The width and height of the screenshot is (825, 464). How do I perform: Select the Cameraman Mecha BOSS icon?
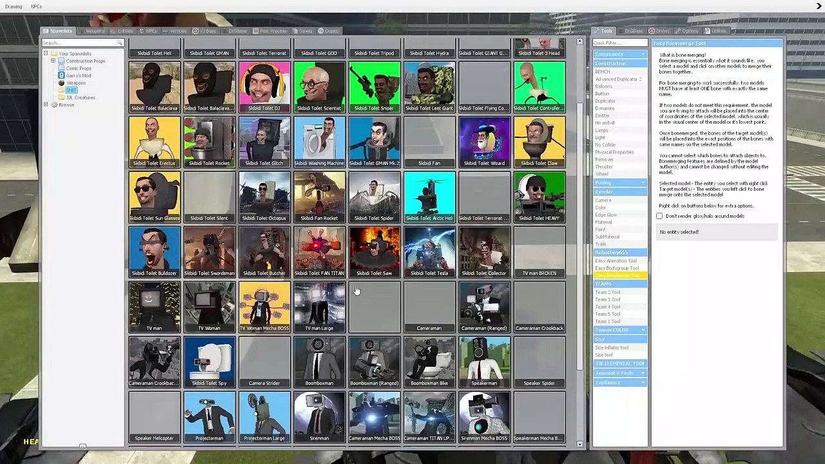(374, 417)
